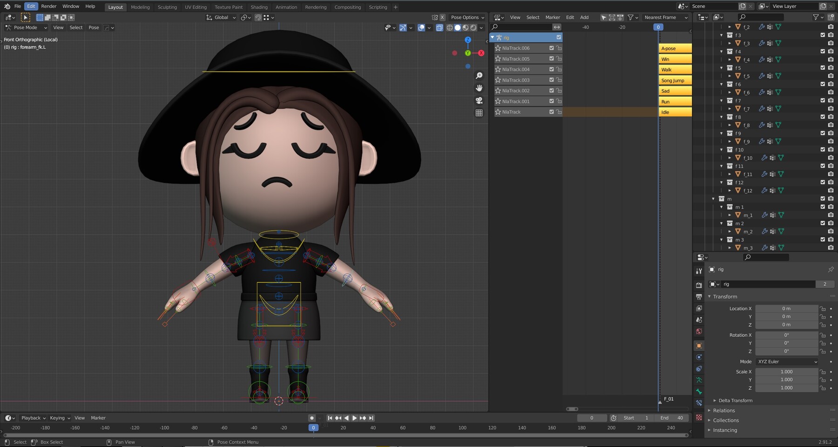Image resolution: width=838 pixels, height=447 pixels.
Task: Switch to the Sculpting workspace tab
Action: click(x=167, y=7)
